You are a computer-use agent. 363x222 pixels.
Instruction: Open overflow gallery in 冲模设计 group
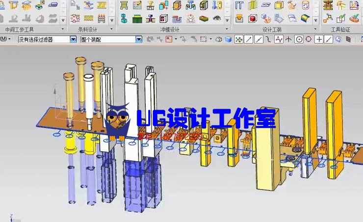(227, 20)
